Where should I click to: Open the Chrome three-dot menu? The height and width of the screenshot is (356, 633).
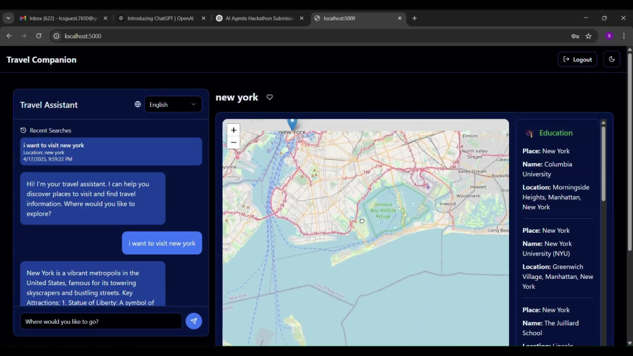click(624, 36)
